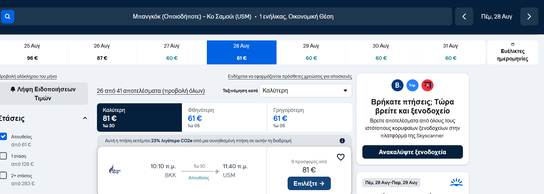Click the Bangkok Airways airline logo
The width and height of the screenshot is (544, 194).
115,169
